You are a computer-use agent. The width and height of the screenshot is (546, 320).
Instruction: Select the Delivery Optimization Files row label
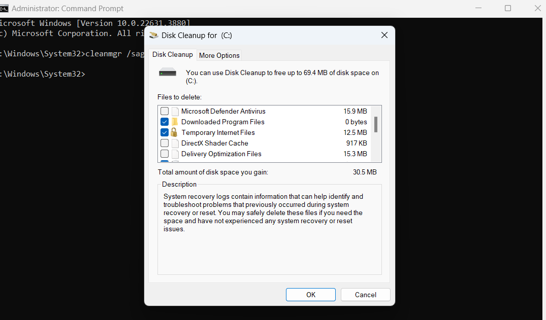click(221, 154)
